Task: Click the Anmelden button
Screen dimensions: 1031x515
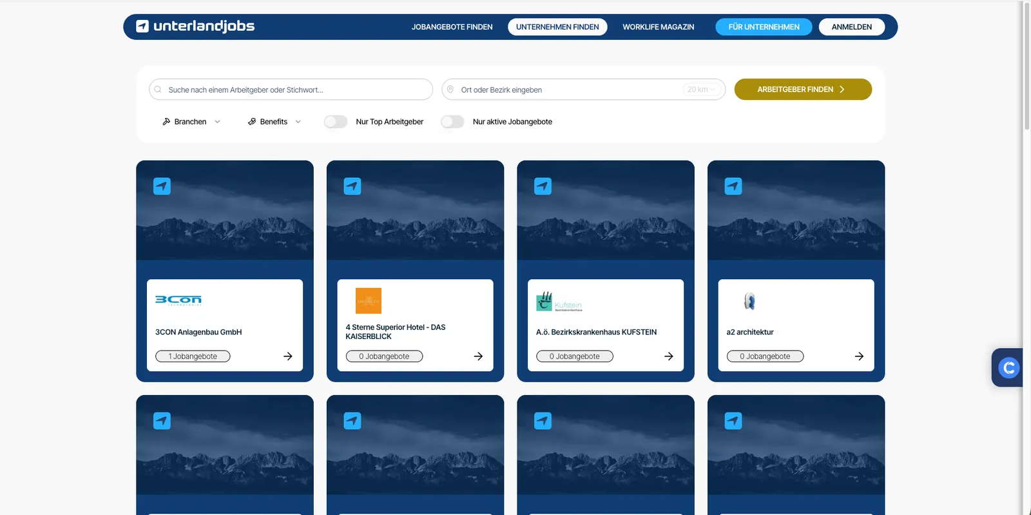Action: click(x=852, y=27)
